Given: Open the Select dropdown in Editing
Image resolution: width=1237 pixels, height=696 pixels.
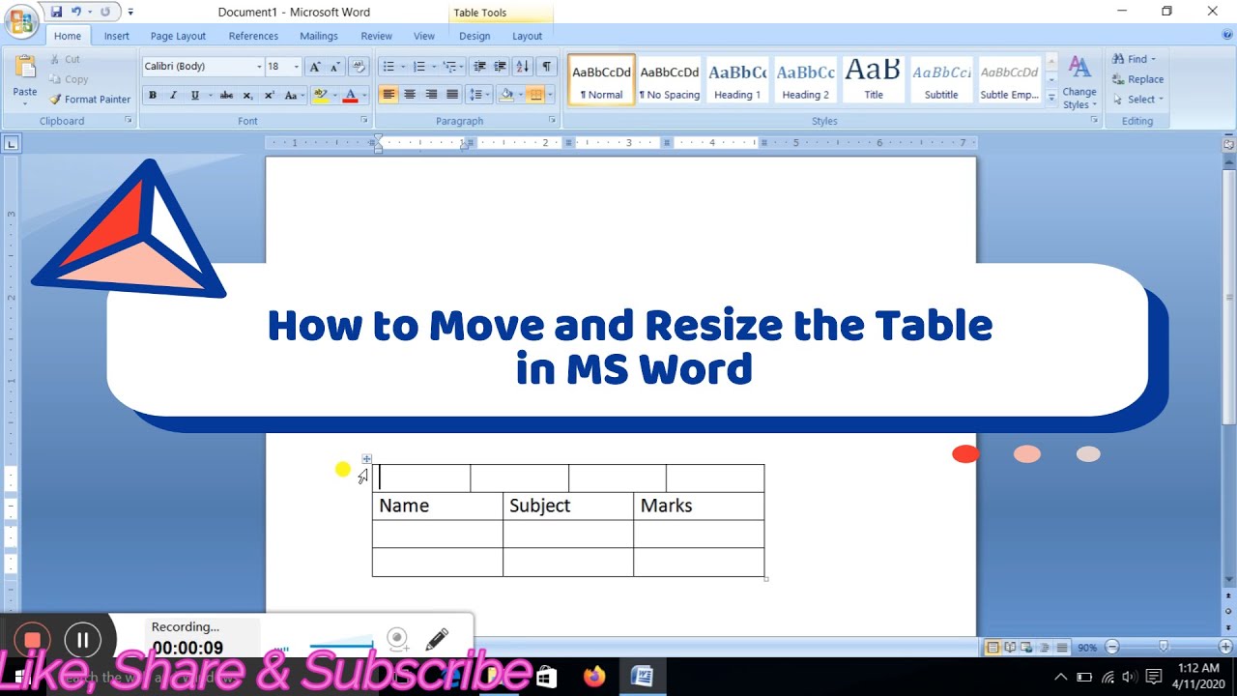Looking at the screenshot, I should tap(1138, 99).
